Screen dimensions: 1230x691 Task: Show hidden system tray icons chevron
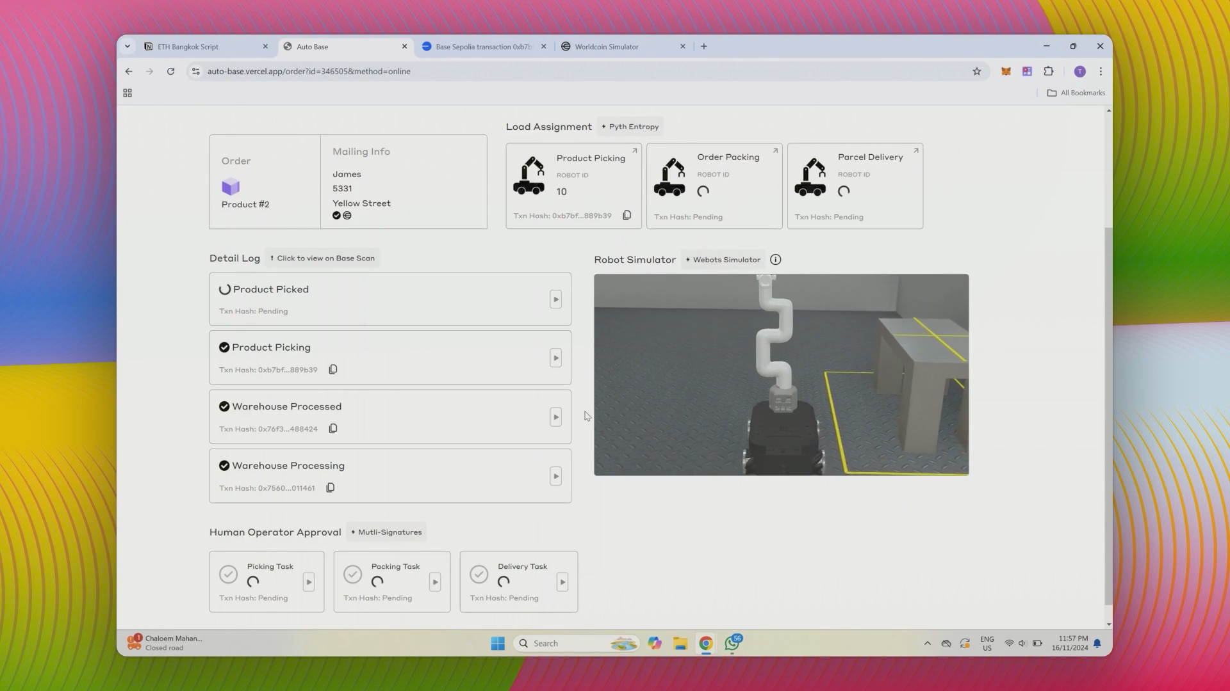click(x=927, y=643)
